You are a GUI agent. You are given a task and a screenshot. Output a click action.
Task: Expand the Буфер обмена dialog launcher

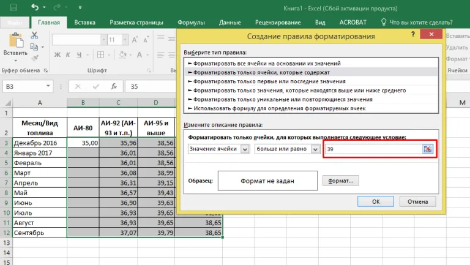coord(46,70)
